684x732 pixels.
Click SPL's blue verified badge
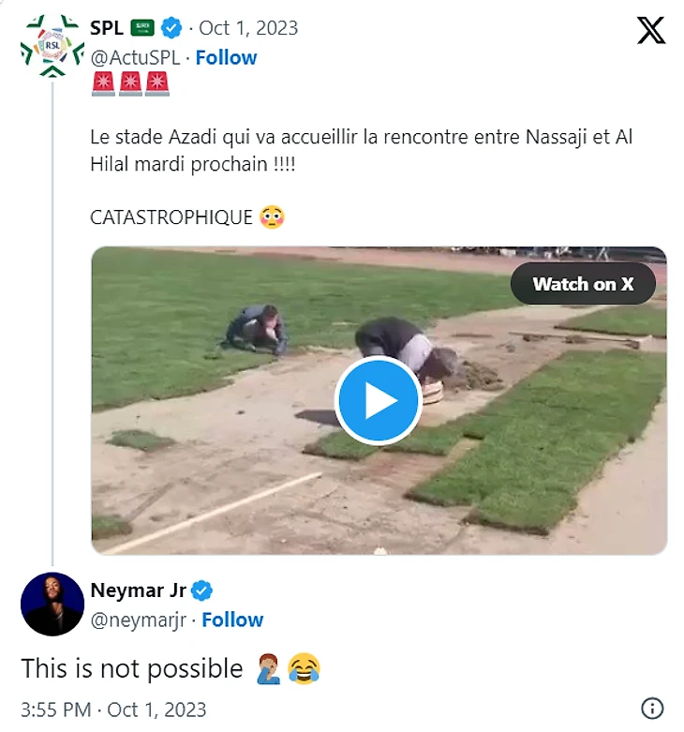click(x=171, y=28)
